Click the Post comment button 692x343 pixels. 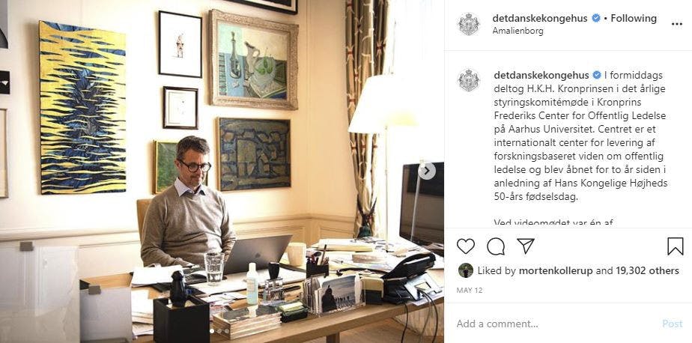click(x=672, y=324)
